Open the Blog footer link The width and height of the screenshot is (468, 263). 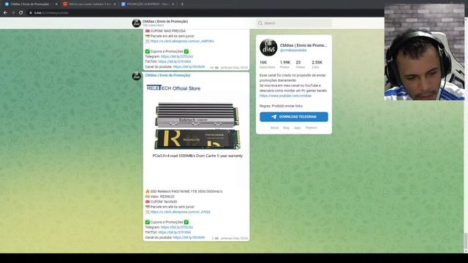tap(286, 128)
